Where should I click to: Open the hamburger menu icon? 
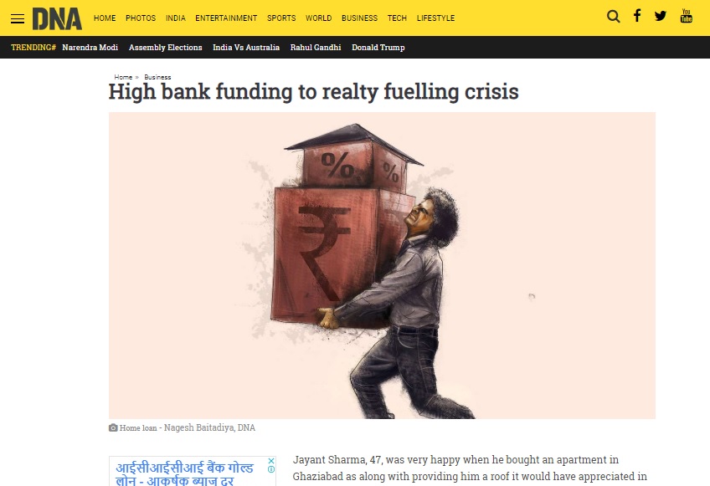pos(18,18)
